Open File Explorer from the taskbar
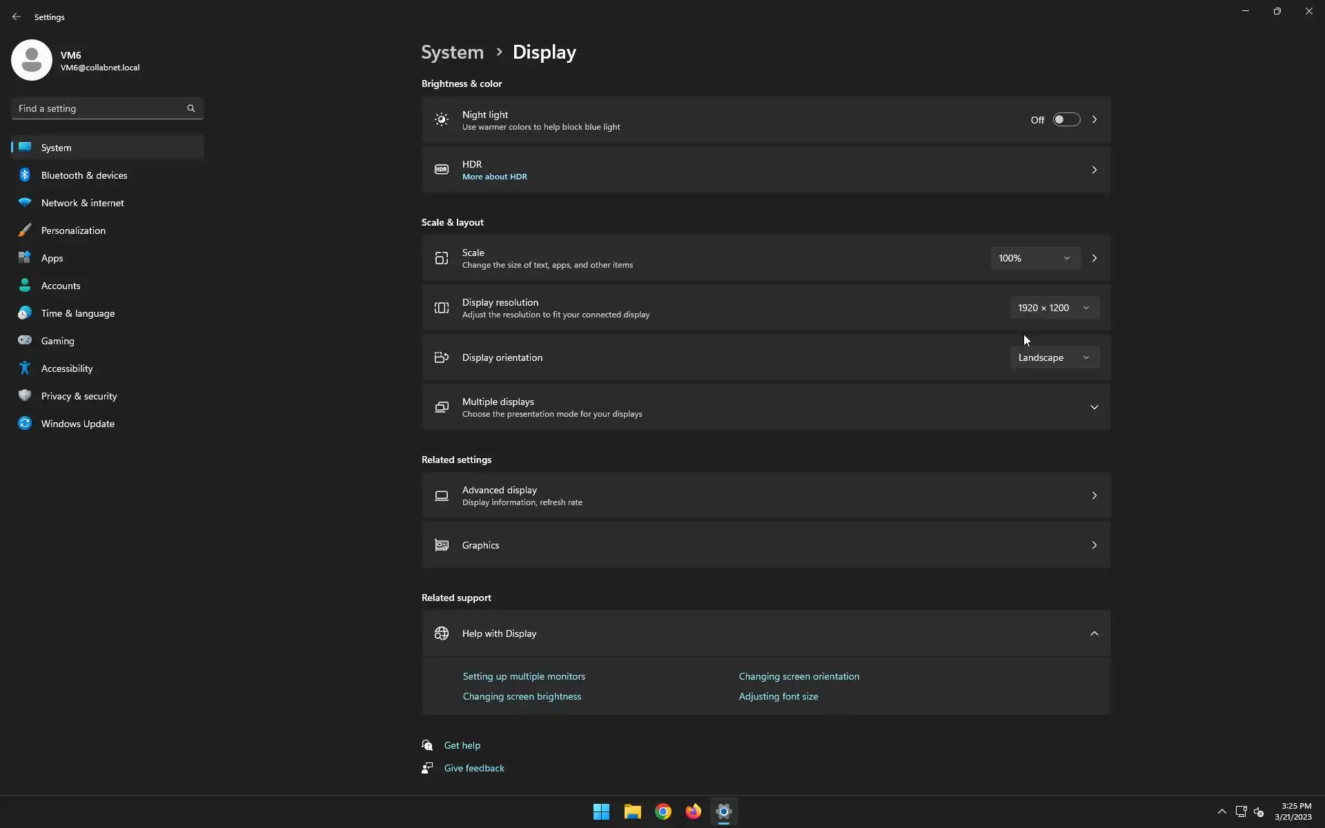The image size is (1325, 828). point(632,811)
